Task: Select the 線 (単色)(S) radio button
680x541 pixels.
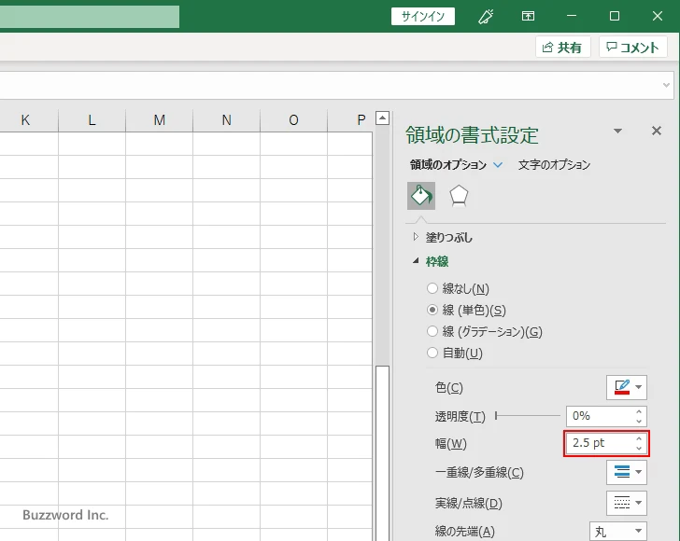Action: [432, 310]
